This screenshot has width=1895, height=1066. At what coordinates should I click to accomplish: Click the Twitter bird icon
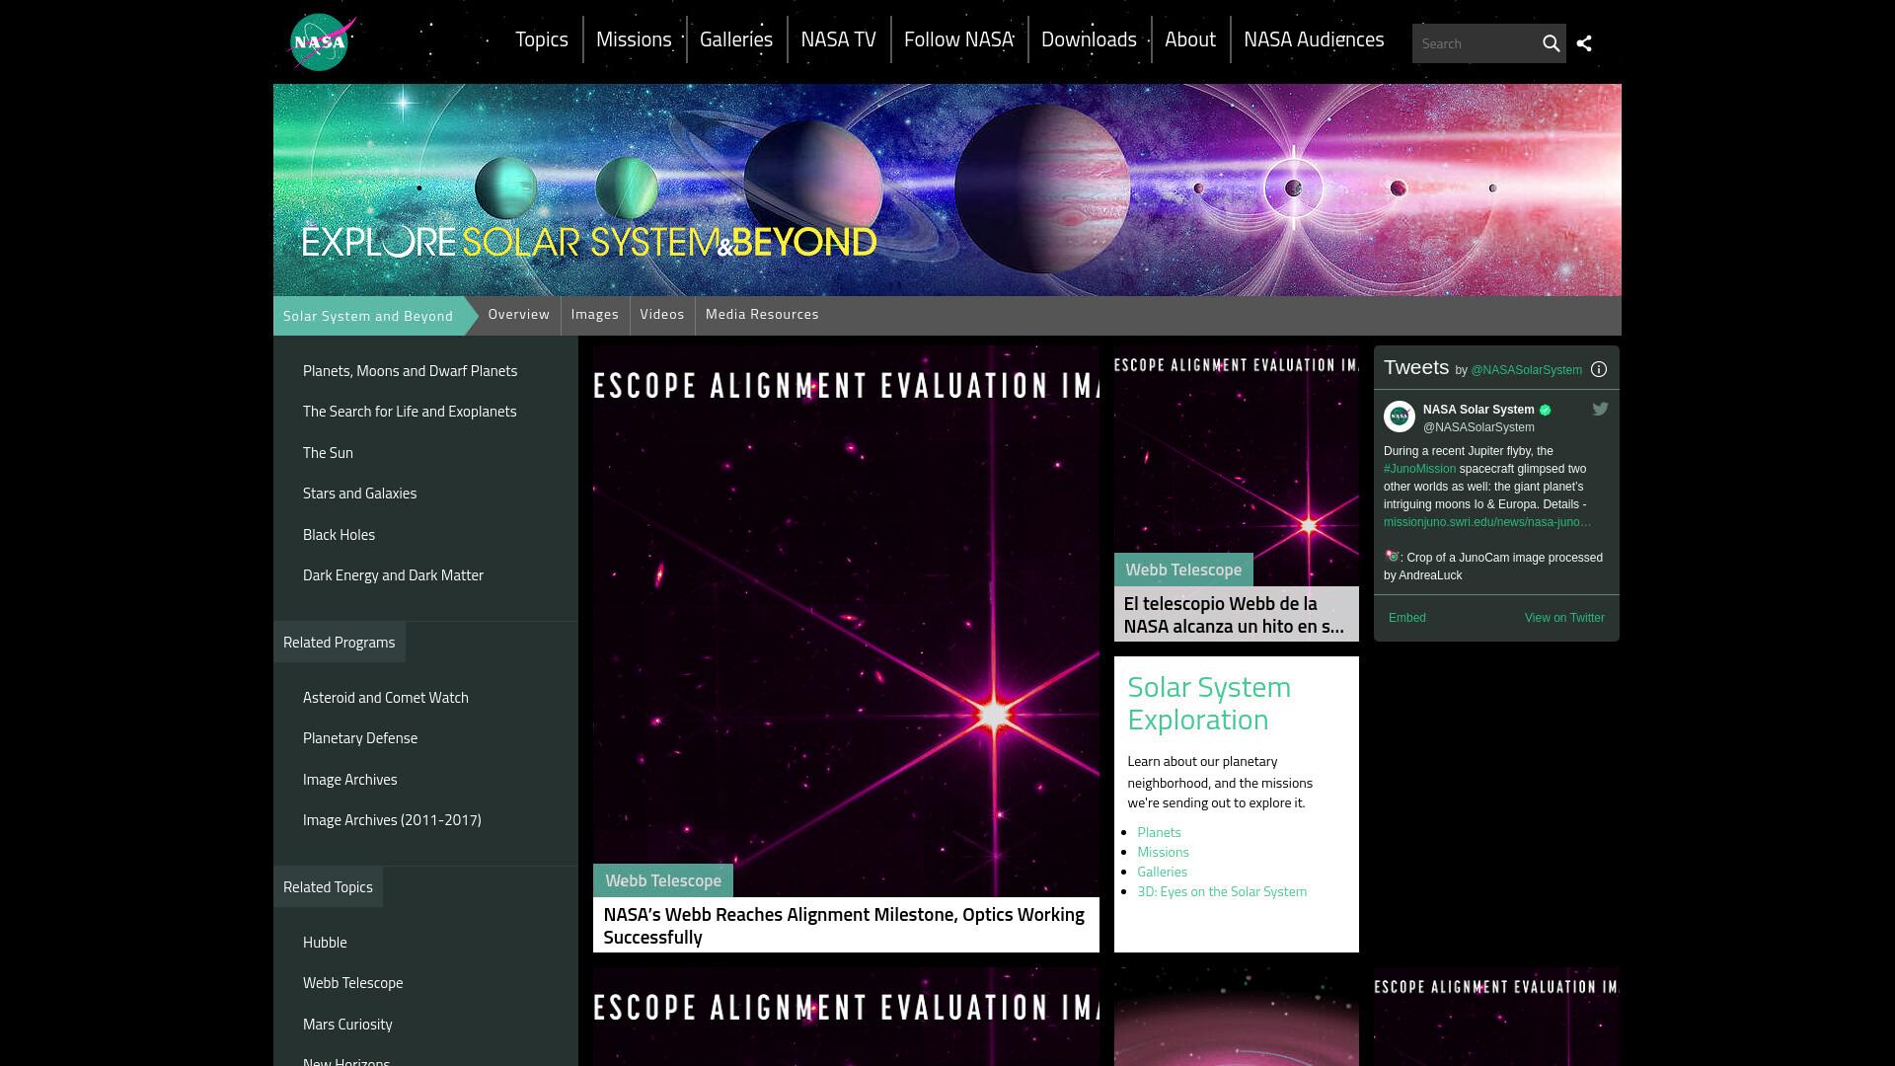(1600, 409)
